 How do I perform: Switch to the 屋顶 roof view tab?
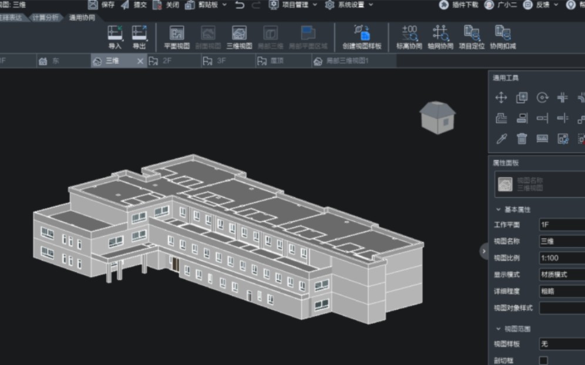point(283,61)
